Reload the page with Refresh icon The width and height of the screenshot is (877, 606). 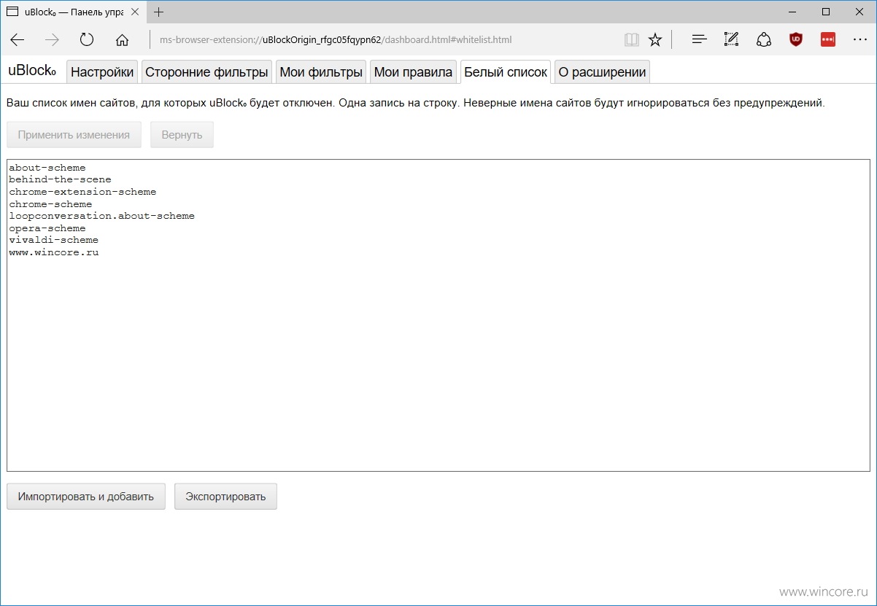(87, 40)
